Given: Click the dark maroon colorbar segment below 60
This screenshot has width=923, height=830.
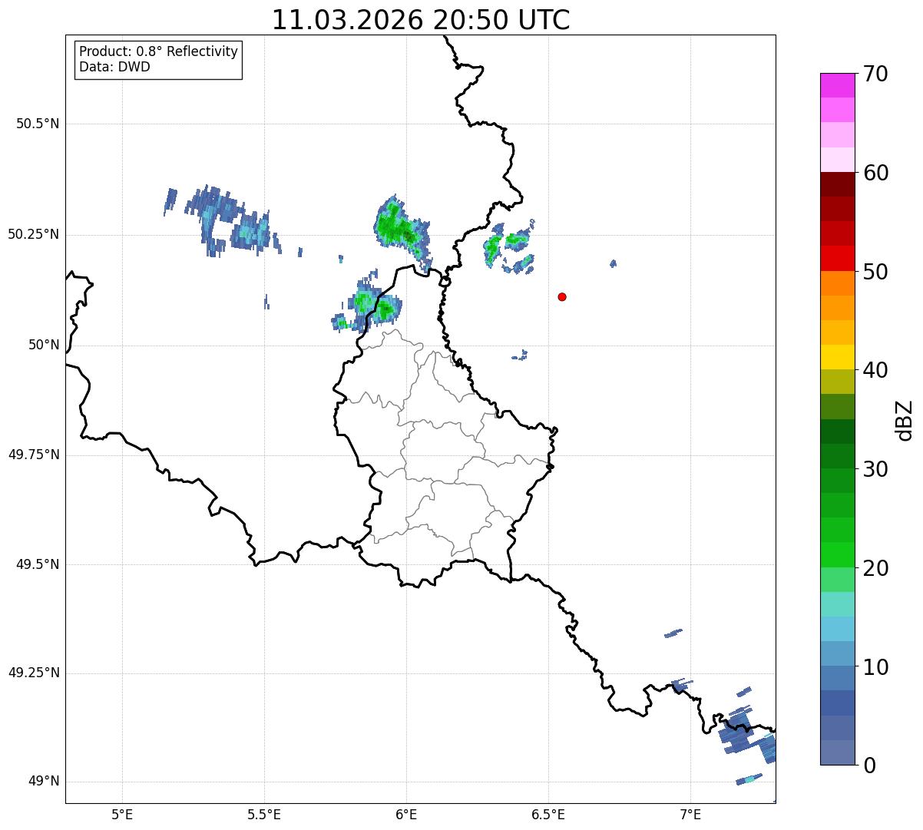Looking at the screenshot, I should pos(837,184).
